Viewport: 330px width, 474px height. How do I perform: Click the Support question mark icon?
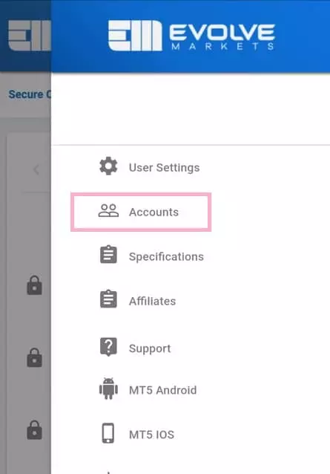coord(108,347)
